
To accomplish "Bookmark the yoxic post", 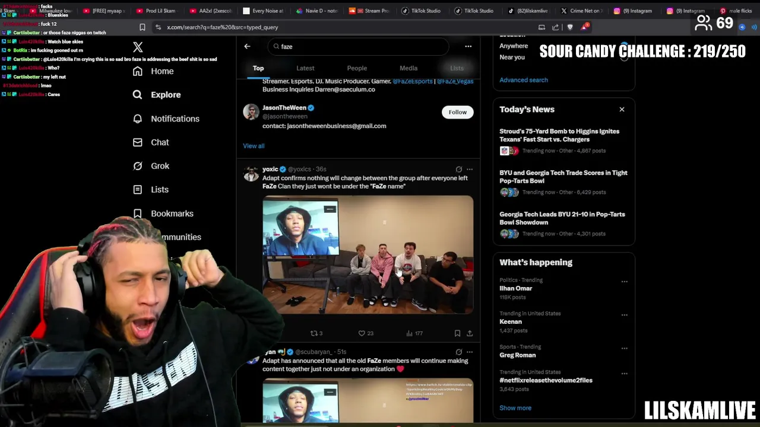I will pos(457,333).
